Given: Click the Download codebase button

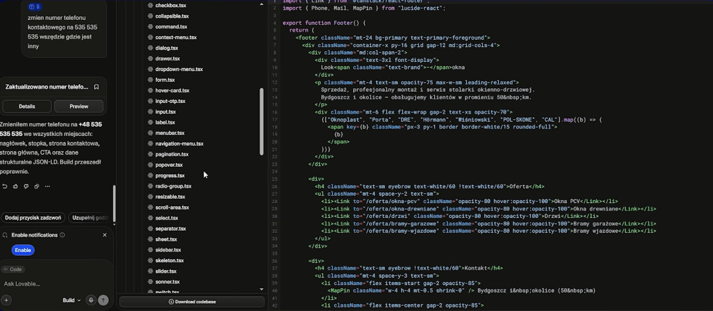Looking at the screenshot, I should pos(192,302).
